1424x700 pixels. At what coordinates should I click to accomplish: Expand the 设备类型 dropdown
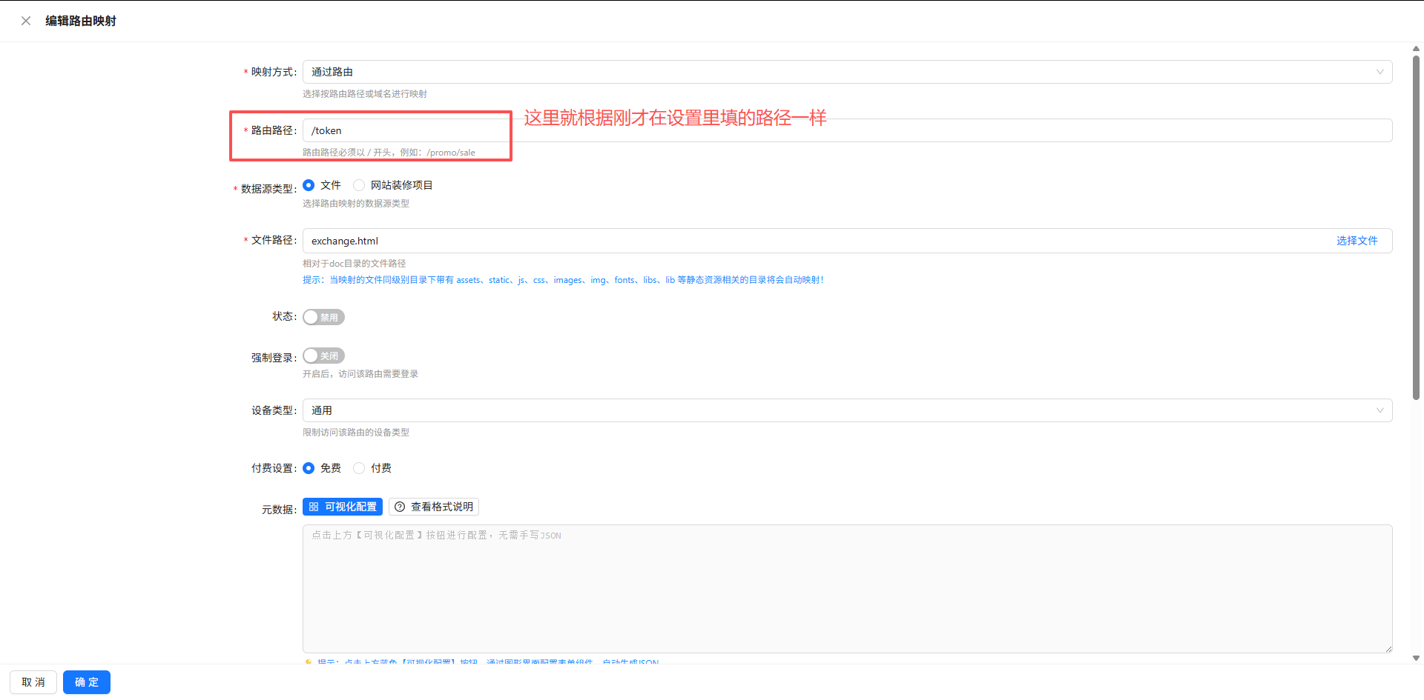[845, 410]
